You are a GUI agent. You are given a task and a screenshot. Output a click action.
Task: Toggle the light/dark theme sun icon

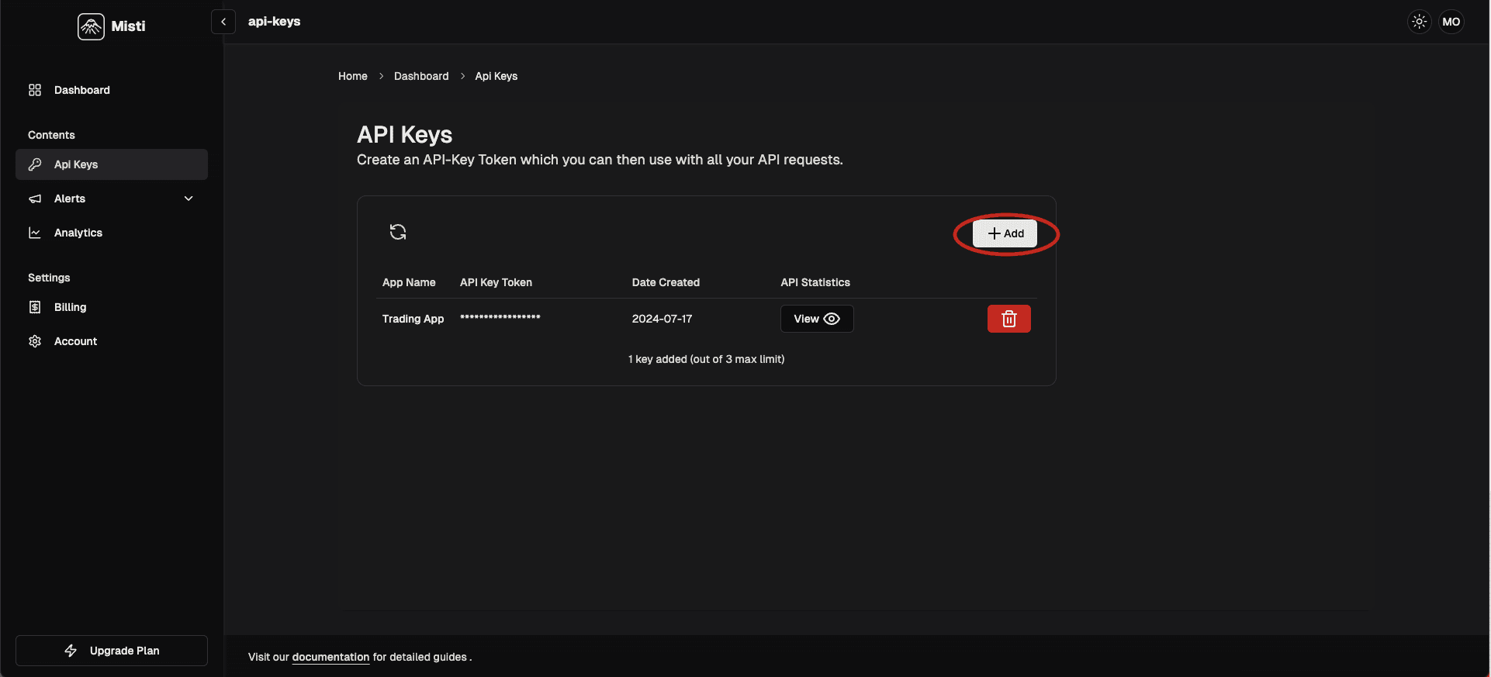pyautogui.click(x=1419, y=22)
